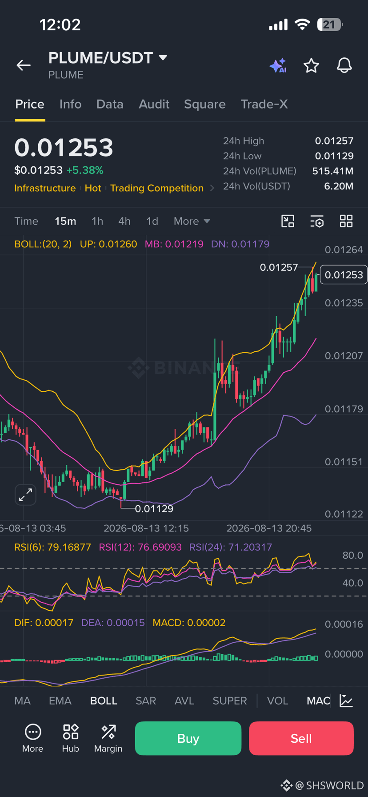Tap the 0.01257 high marker on chart
Viewport: 368px width, 797px height.
pyautogui.click(x=279, y=267)
